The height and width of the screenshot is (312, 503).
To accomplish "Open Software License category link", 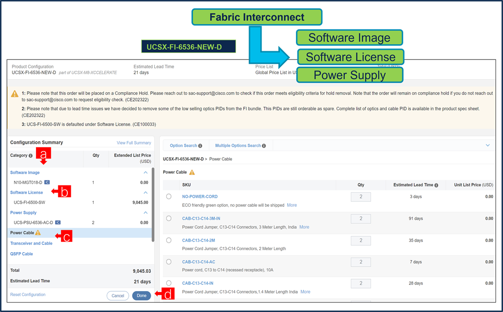I will (26, 192).
